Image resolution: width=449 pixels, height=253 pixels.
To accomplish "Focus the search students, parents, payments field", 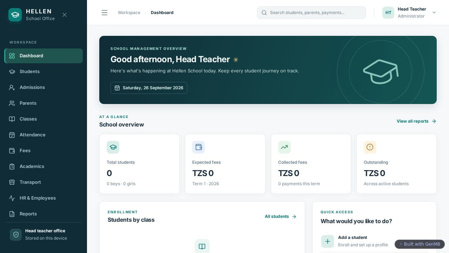I will click(311, 13).
